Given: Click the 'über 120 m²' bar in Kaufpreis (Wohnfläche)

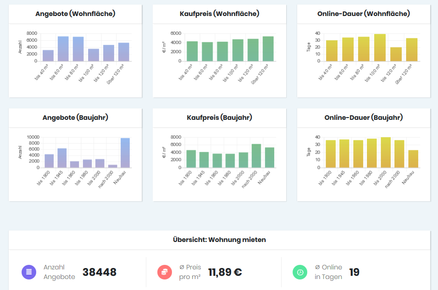Looking at the screenshot, I should tap(268, 49).
